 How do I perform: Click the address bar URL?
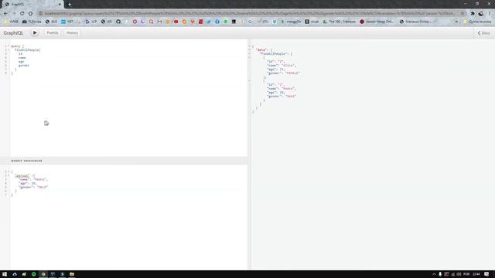249,14
